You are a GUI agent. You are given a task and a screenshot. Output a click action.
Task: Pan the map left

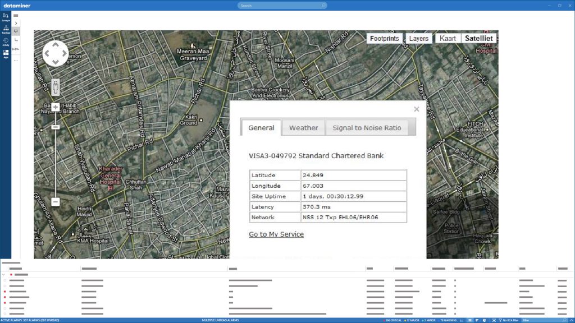pos(47,53)
